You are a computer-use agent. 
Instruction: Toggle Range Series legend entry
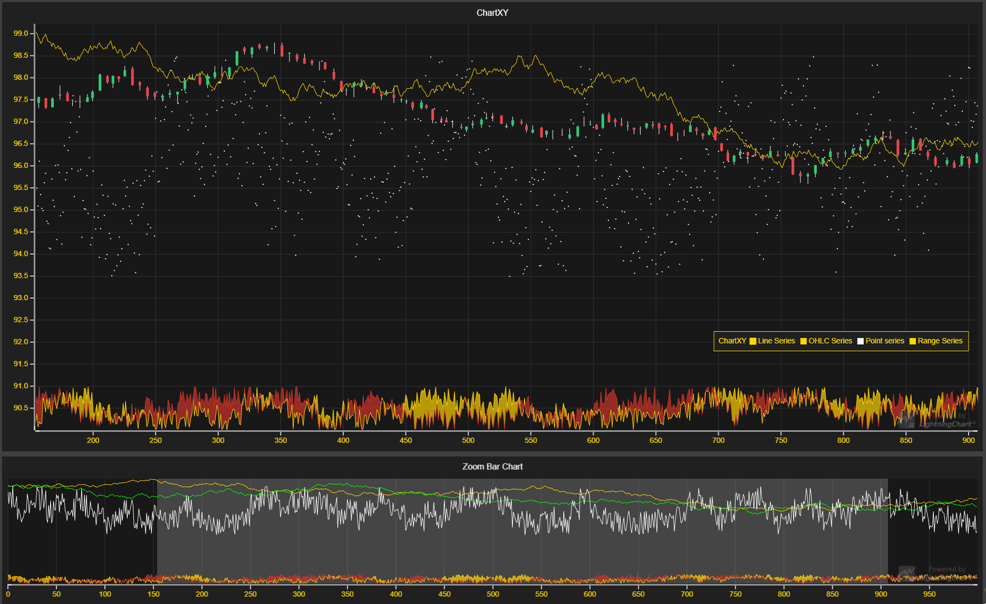coord(936,341)
